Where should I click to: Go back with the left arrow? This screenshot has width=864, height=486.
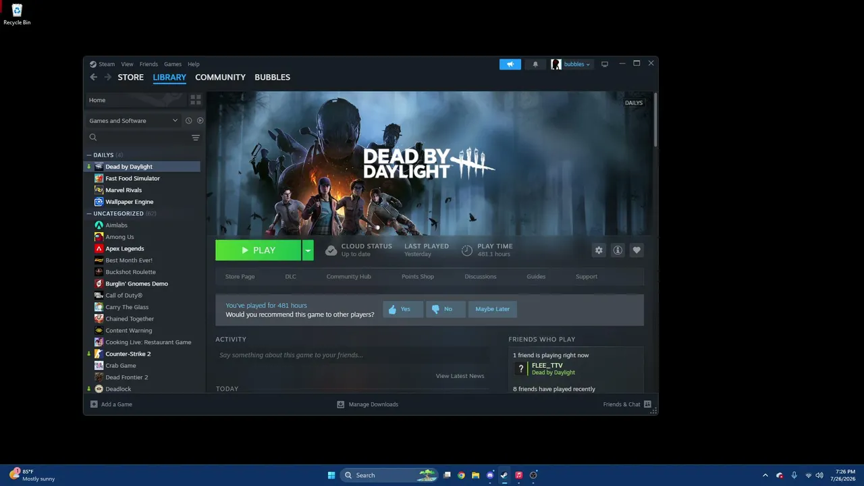pos(94,77)
